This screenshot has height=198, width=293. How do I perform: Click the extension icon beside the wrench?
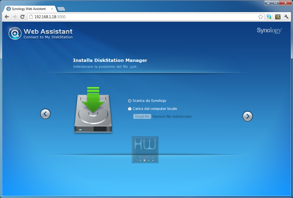tap(278, 17)
